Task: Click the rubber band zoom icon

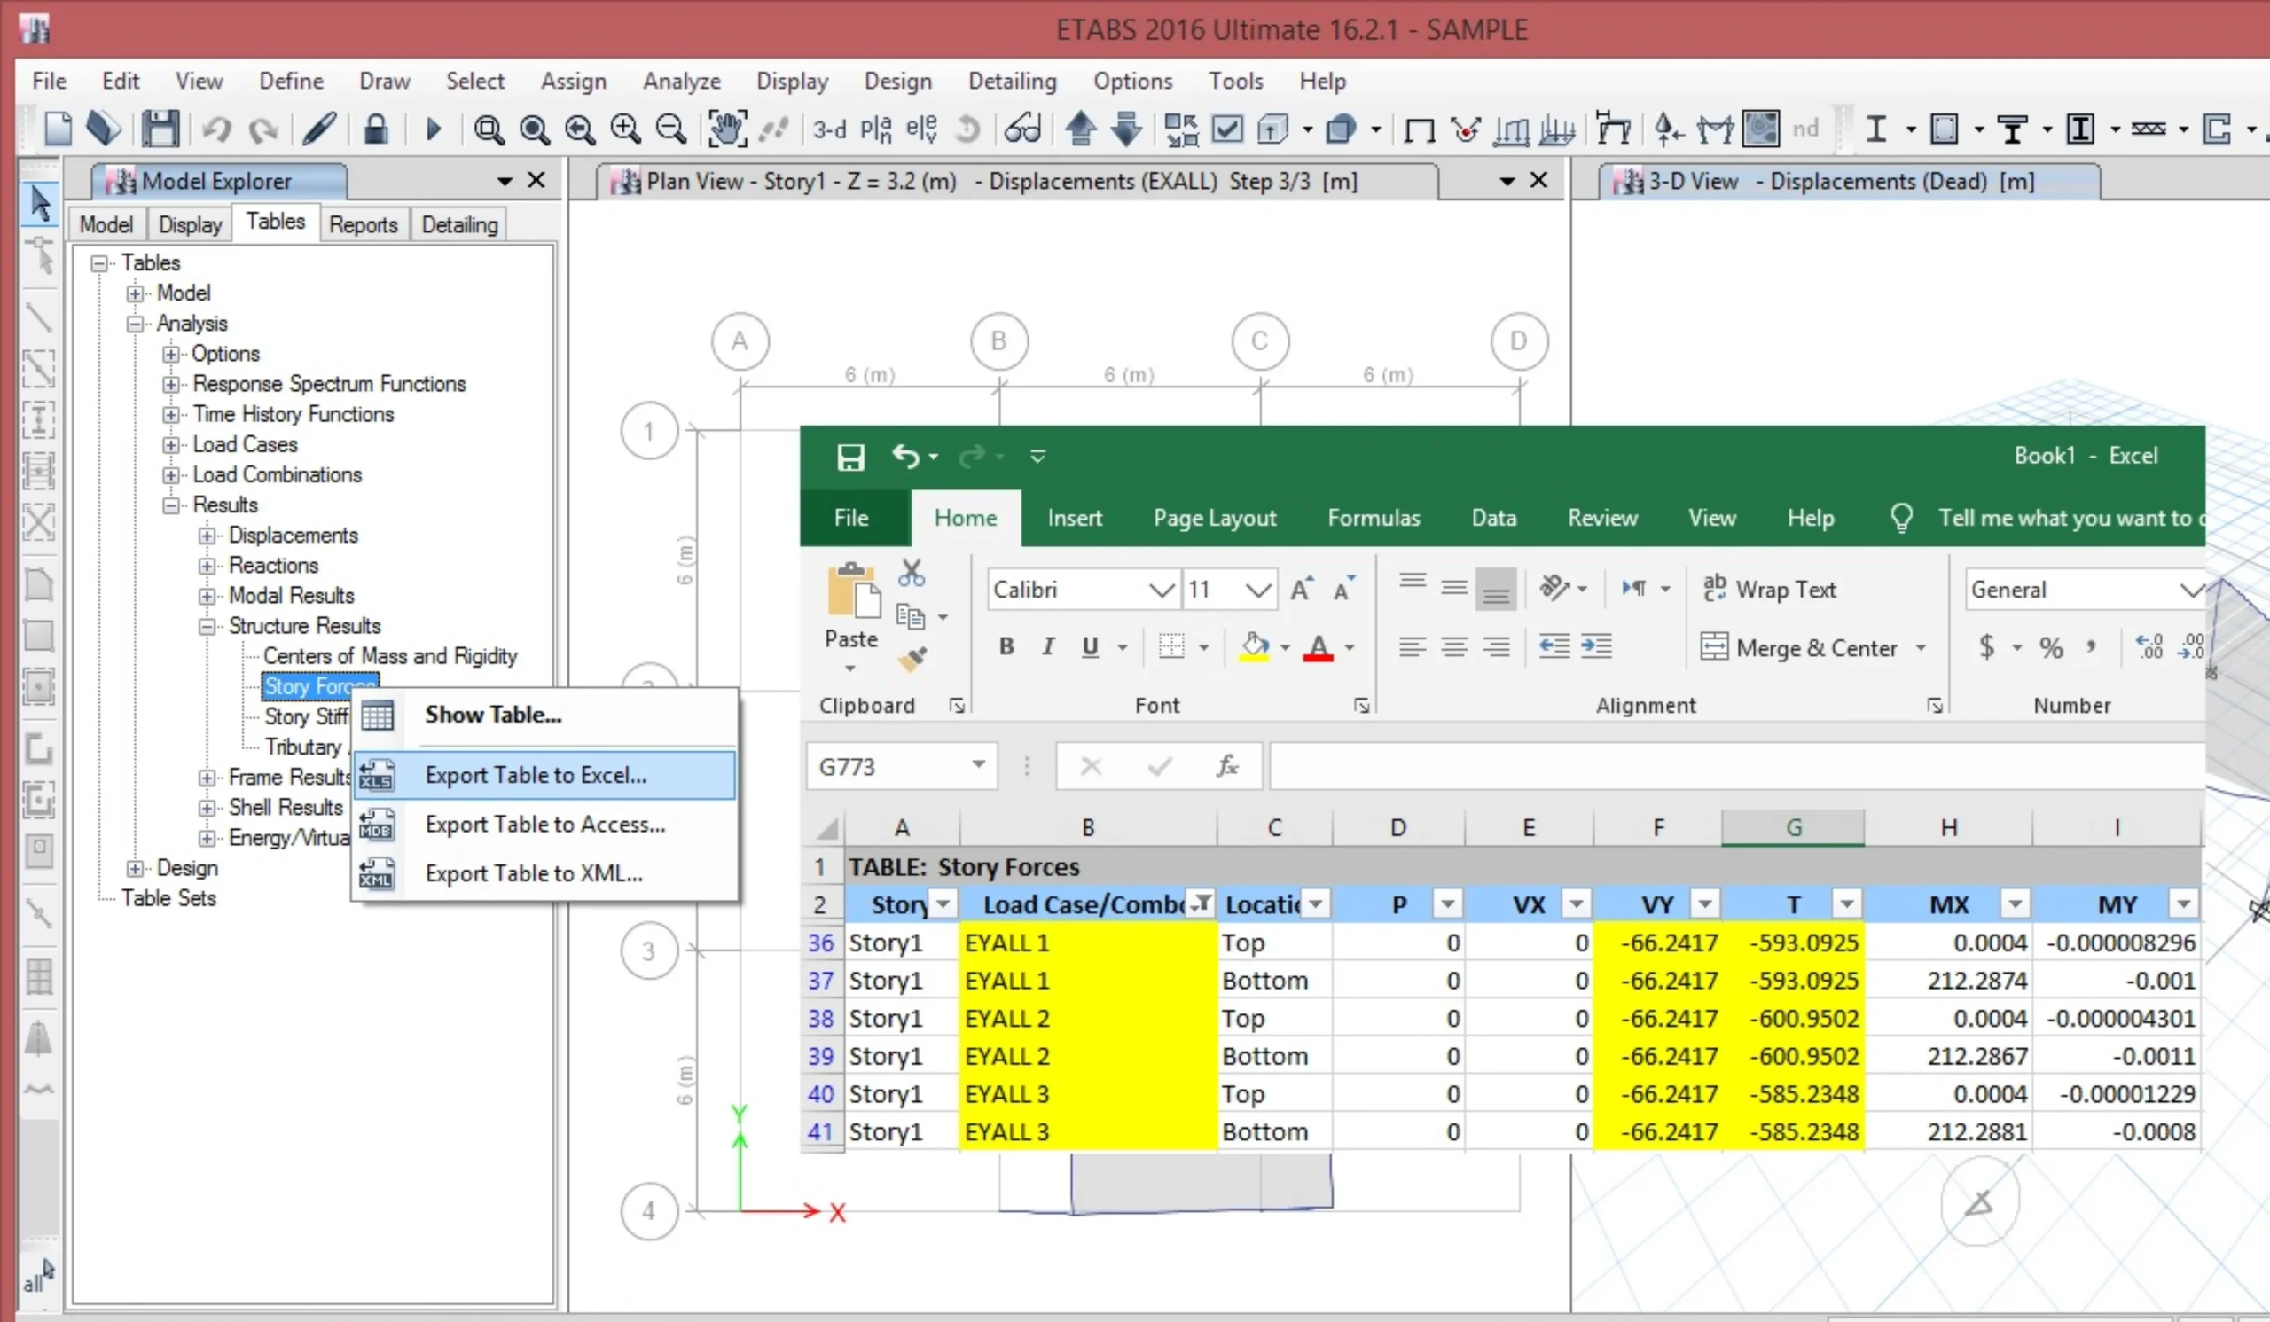Action: [489, 129]
